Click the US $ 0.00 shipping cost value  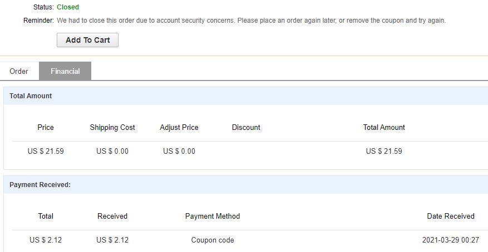(112, 151)
